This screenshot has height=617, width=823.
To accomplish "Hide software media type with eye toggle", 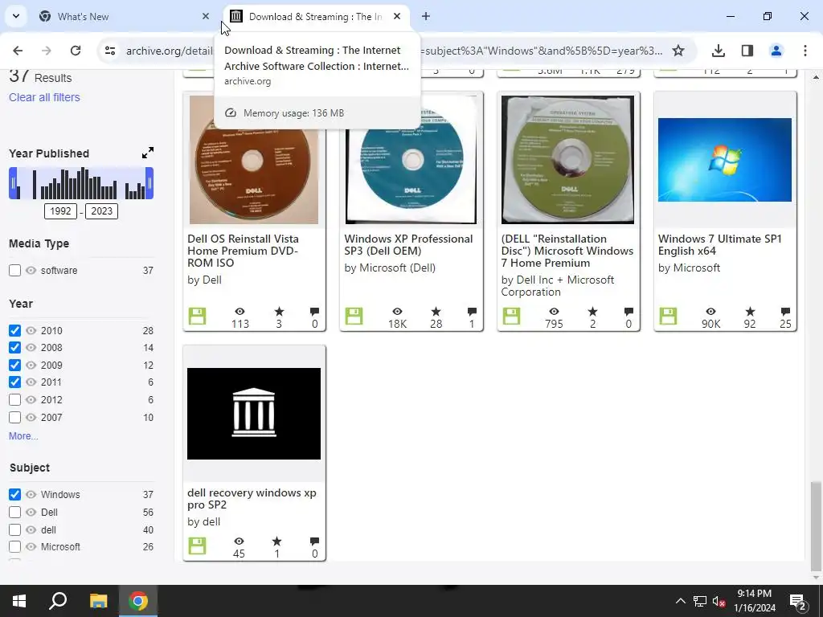I will [31, 270].
